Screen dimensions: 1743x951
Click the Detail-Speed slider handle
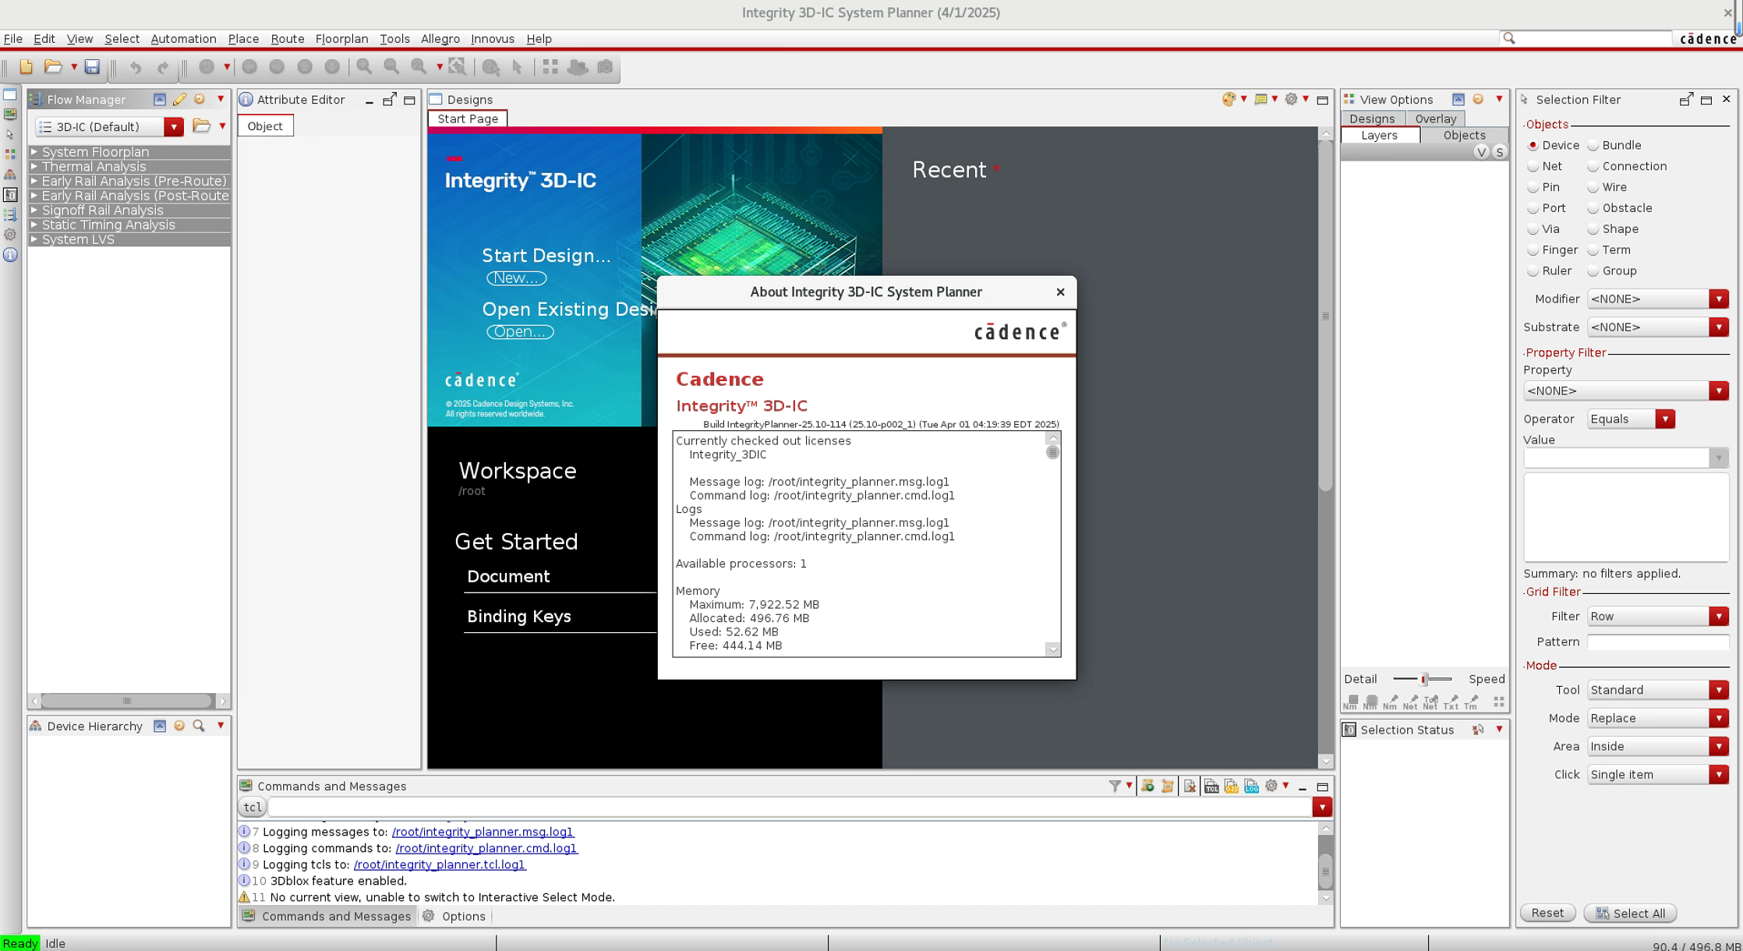point(1423,679)
